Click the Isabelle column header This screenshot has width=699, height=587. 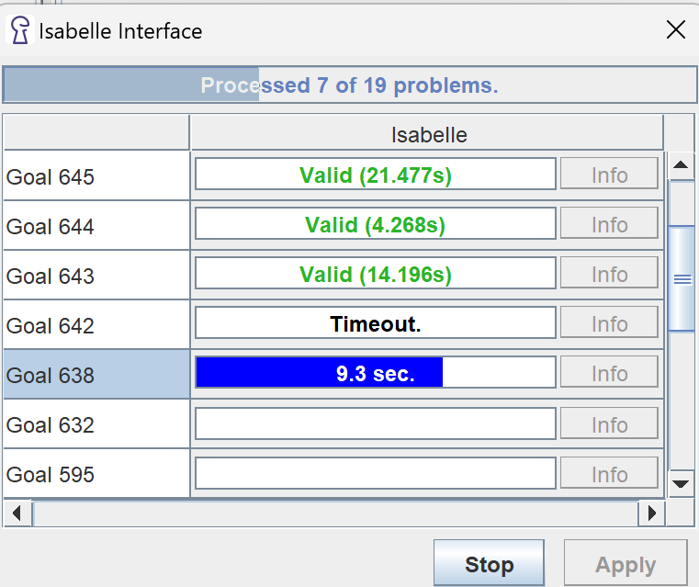point(427,133)
